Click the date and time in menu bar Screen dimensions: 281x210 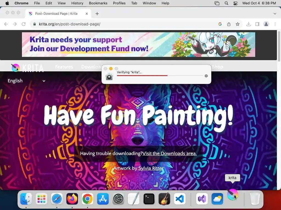[x=259, y=3]
